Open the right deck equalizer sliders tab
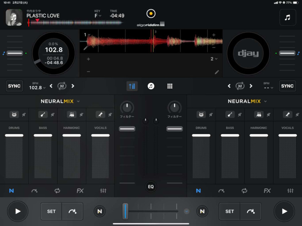The width and height of the screenshot is (302, 226). 290,191
